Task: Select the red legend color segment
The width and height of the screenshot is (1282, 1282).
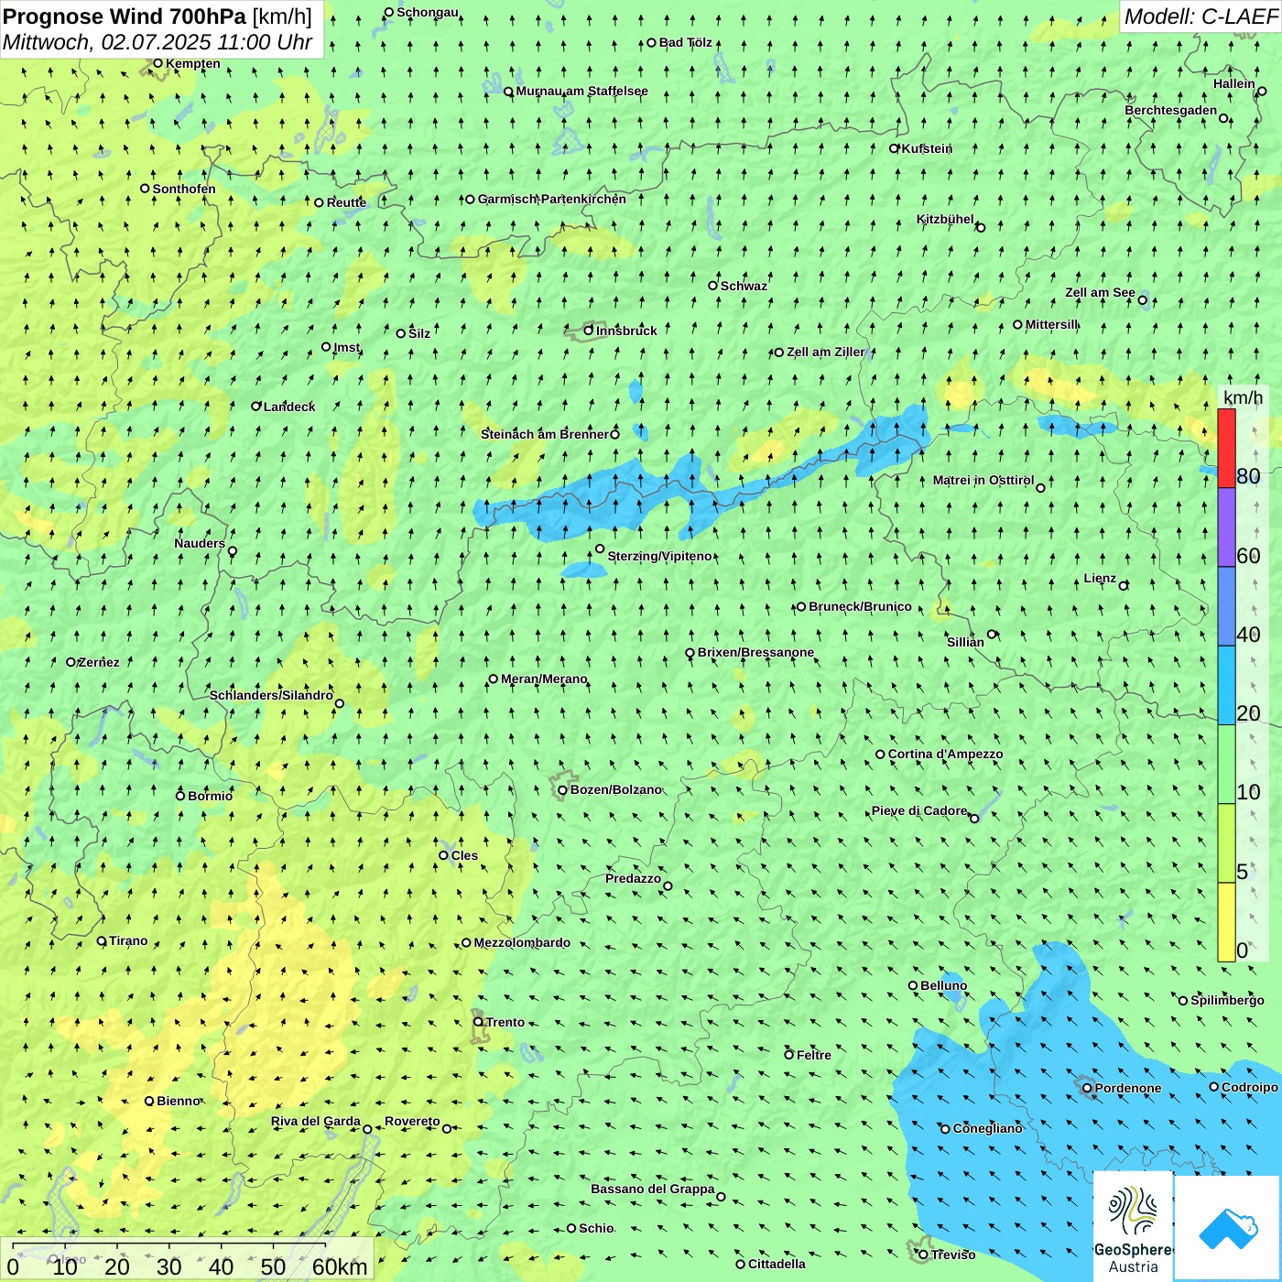Action: (x=1226, y=448)
